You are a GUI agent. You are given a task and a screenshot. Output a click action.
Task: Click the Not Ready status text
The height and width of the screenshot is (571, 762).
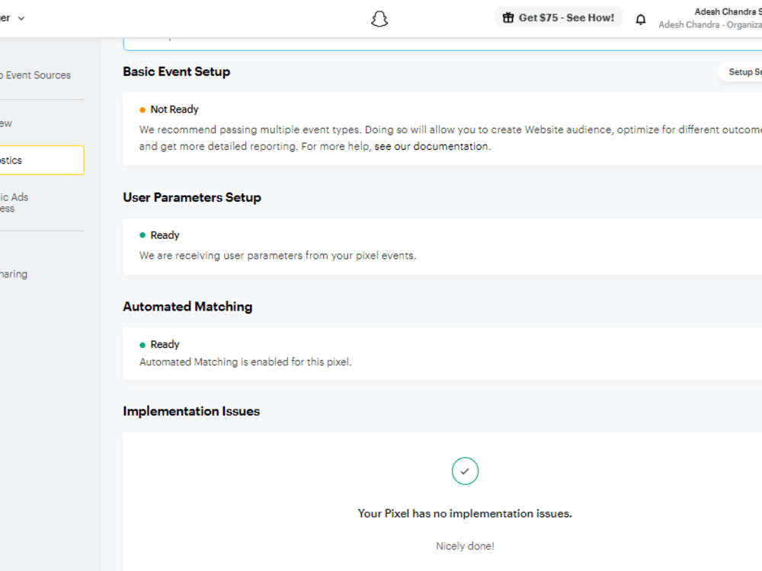[x=174, y=109]
